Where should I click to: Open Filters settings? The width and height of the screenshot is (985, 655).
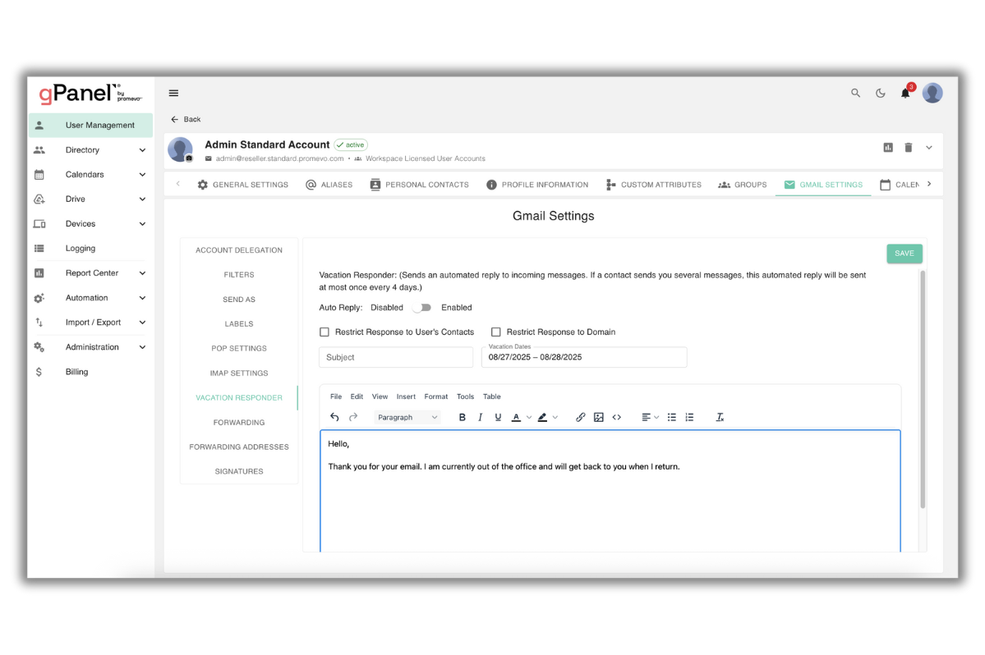click(x=239, y=275)
